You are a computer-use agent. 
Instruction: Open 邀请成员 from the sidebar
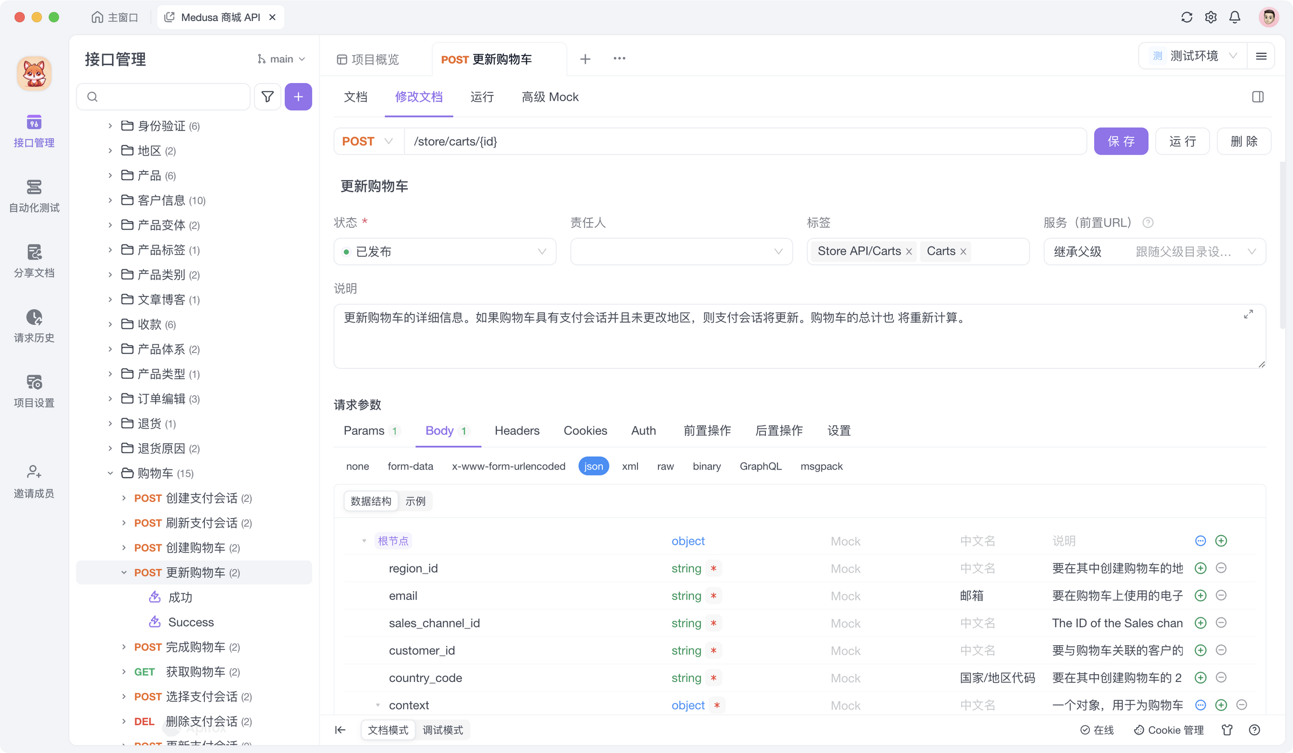pos(34,481)
